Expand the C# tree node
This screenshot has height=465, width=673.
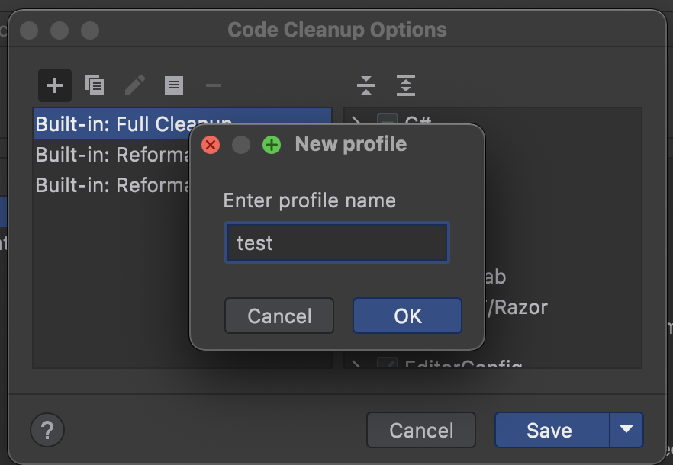(x=356, y=120)
